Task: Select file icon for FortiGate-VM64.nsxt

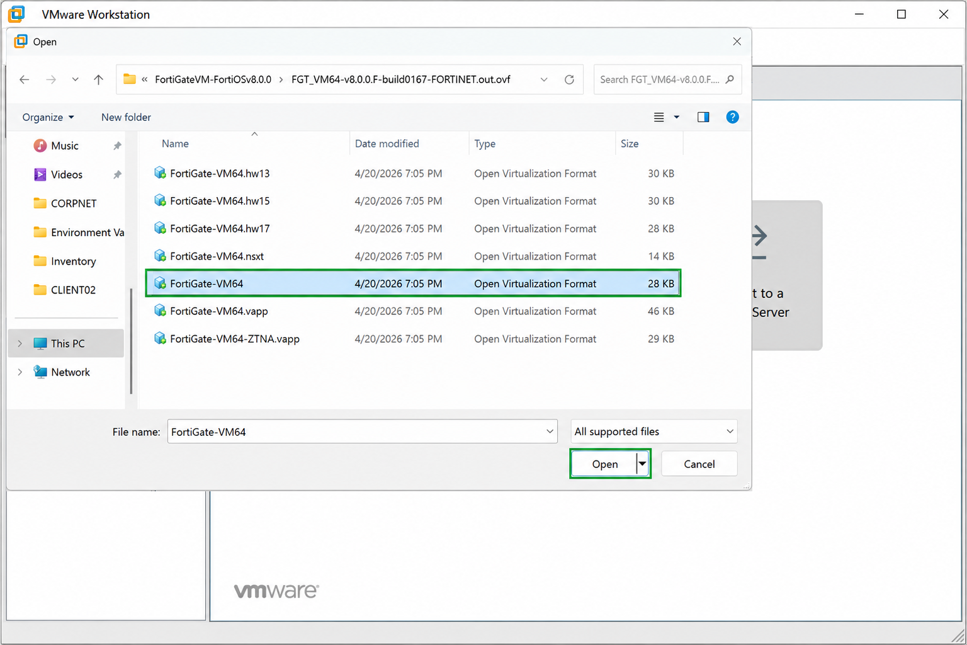Action: [160, 256]
